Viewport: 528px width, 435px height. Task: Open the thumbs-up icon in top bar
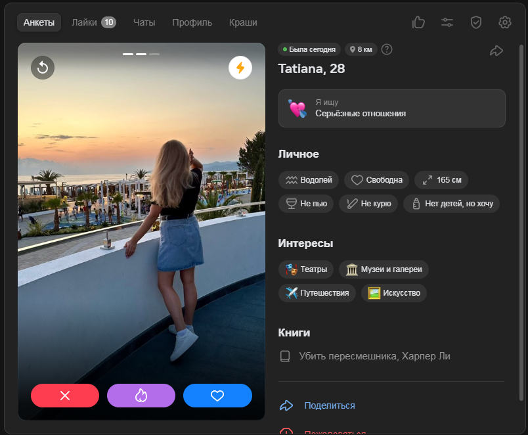[x=418, y=22]
